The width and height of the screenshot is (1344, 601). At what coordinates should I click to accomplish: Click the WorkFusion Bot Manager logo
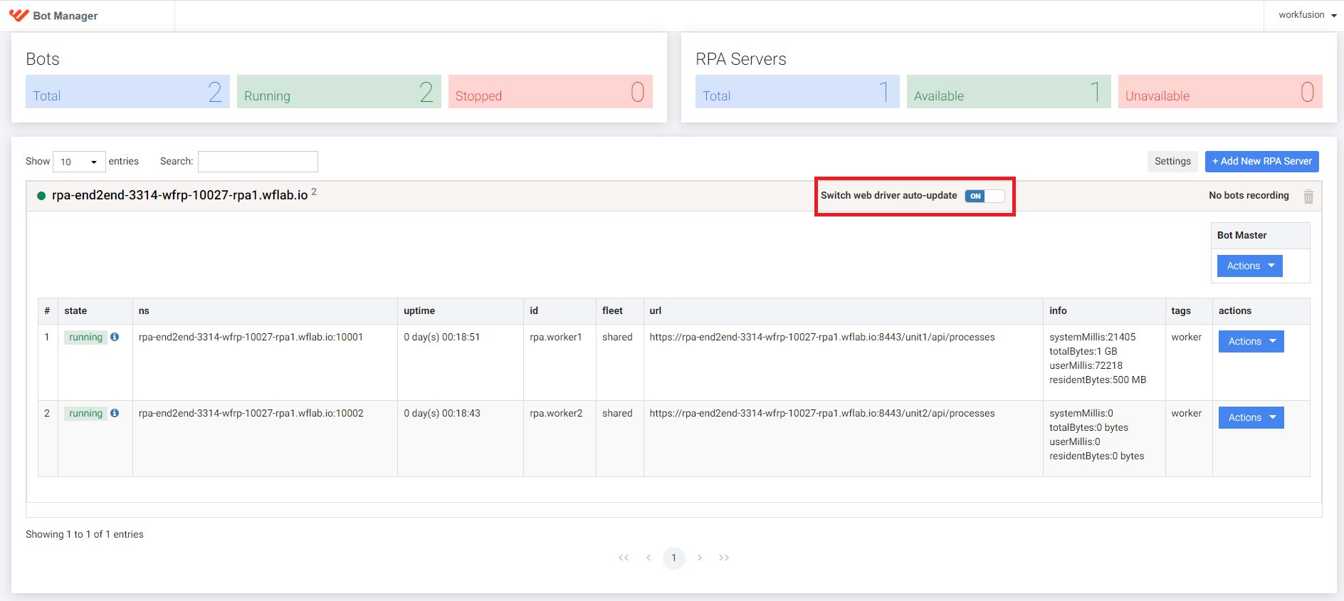pyautogui.click(x=53, y=16)
